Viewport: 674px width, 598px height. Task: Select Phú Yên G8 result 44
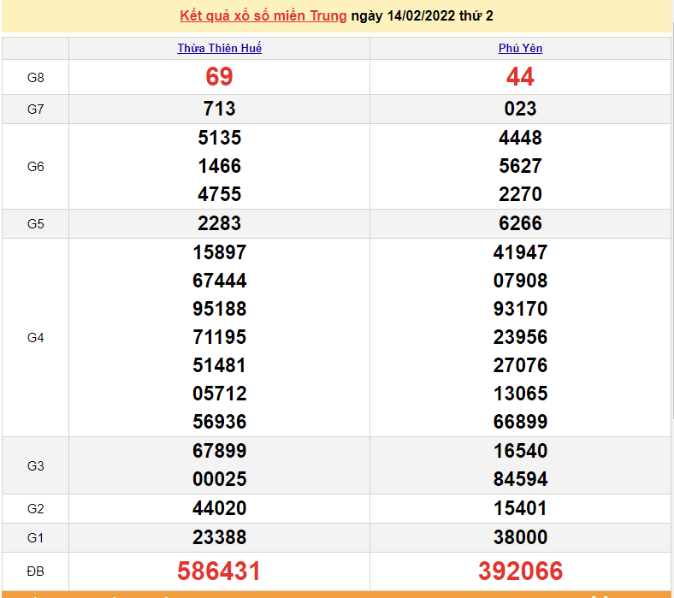(x=520, y=77)
